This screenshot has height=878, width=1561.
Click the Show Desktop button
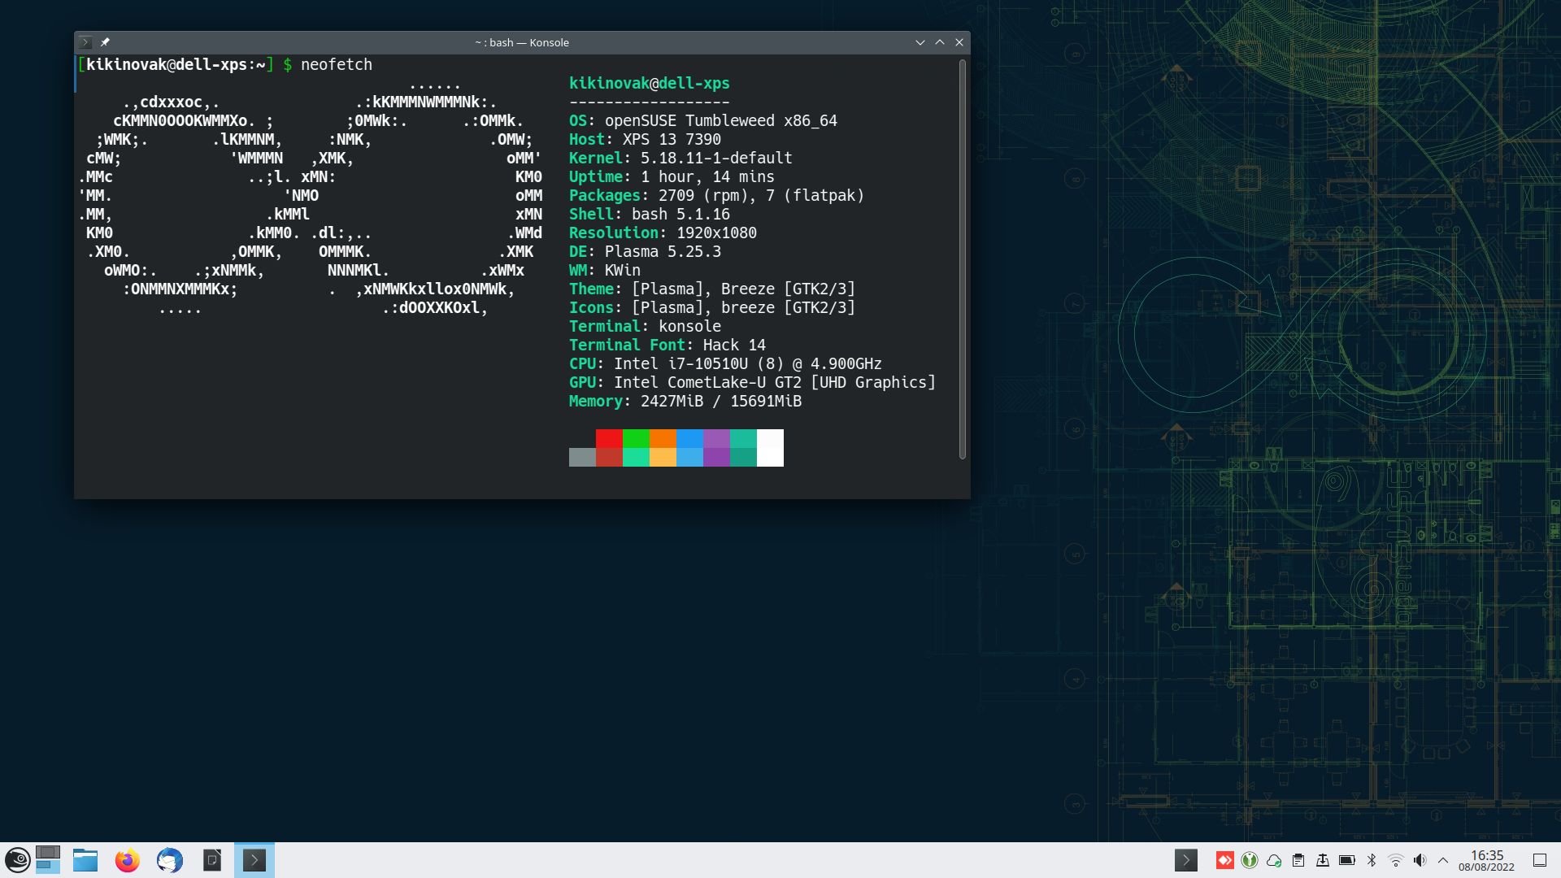click(1540, 860)
